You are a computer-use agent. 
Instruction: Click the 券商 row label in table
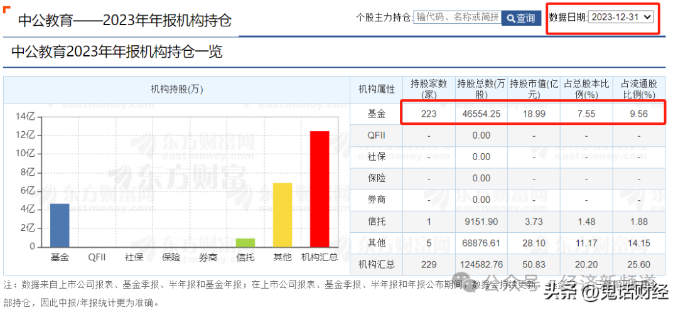(376, 200)
